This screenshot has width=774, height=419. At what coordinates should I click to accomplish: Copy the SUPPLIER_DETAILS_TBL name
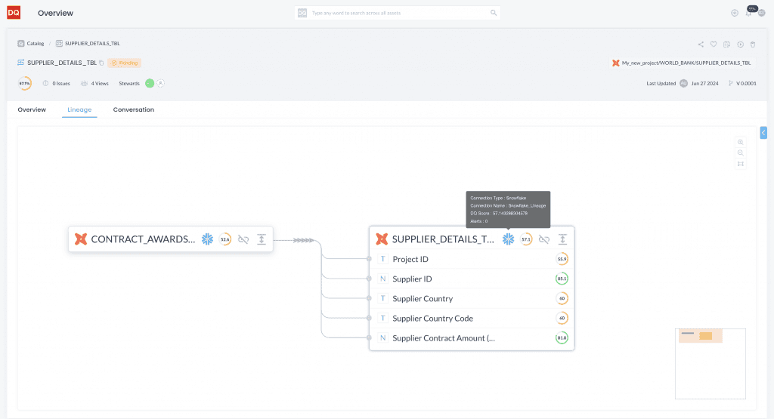tap(101, 63)
